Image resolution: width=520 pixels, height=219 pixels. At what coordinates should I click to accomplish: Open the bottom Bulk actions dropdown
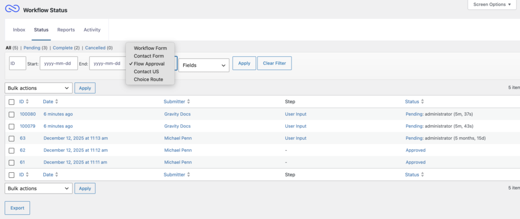tap(39, 189)
